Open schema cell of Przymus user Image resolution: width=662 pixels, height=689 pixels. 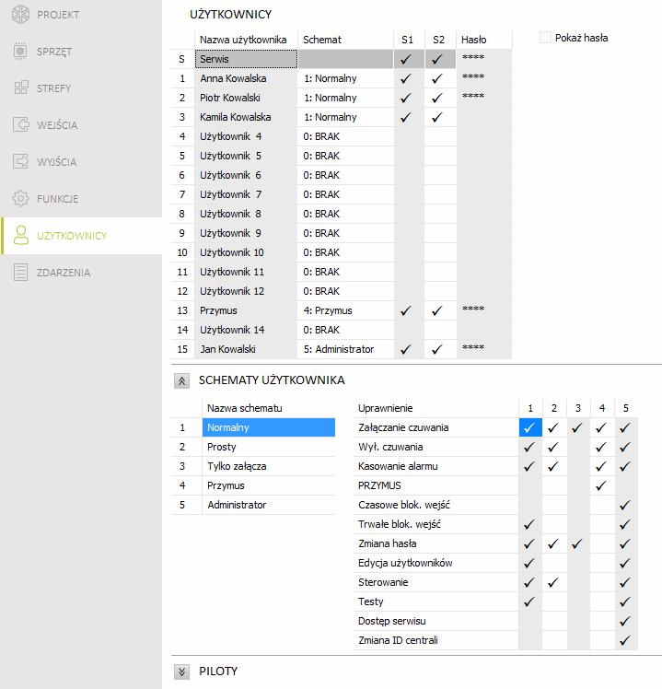click(x=345, y=310)
